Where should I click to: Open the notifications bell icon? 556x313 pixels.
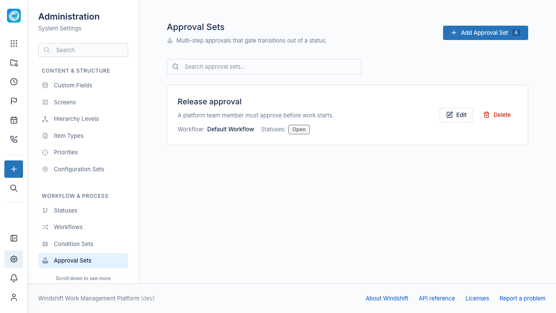14,278
